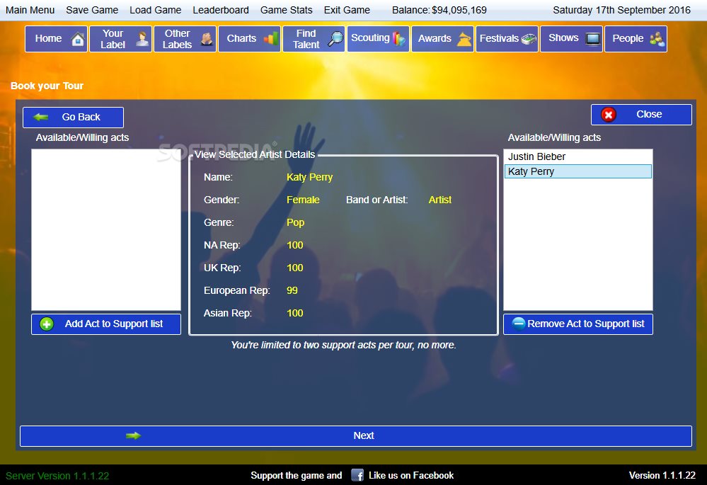The image size is (707, 485).
Task: Open the Main Menu
Action: 30,10
